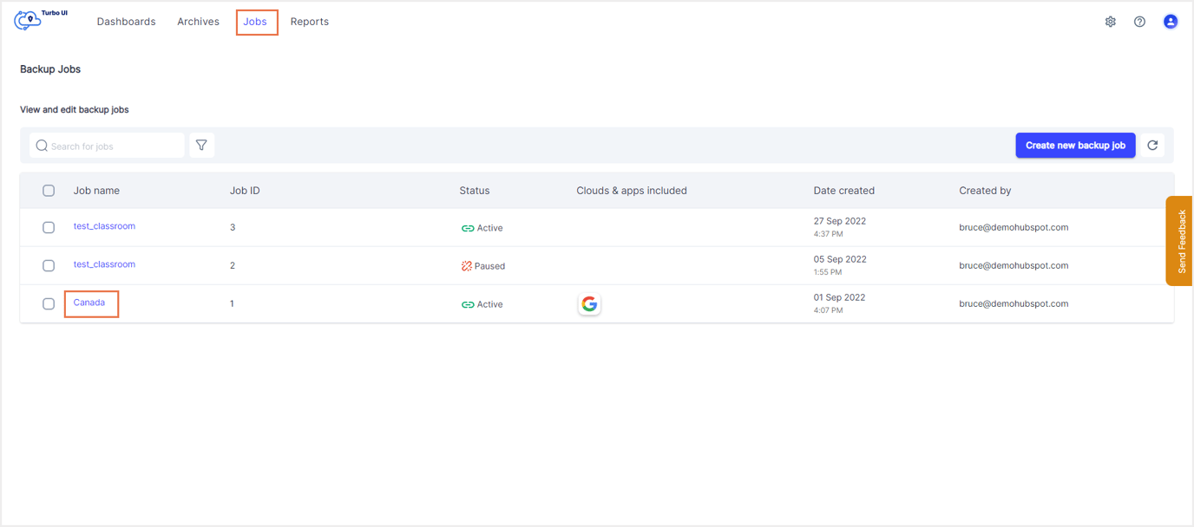Click the Create new backup job button

[1075, 145]
